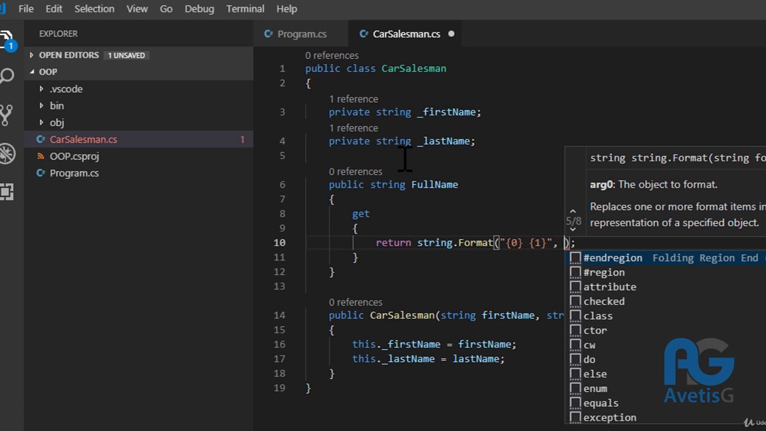Open the Source Control view

6,114
